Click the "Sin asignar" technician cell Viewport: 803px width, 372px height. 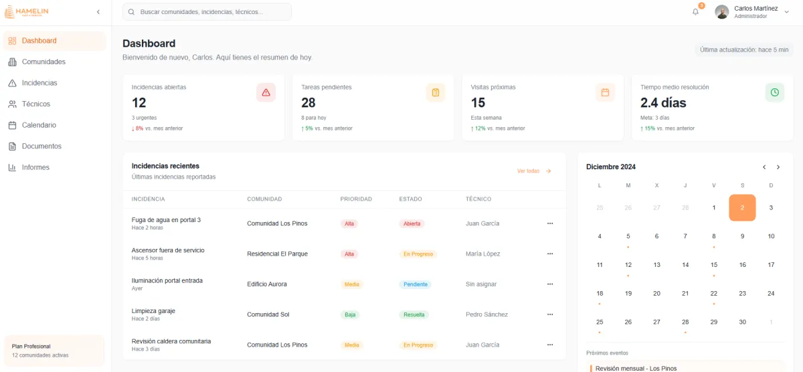coord(481,284)
